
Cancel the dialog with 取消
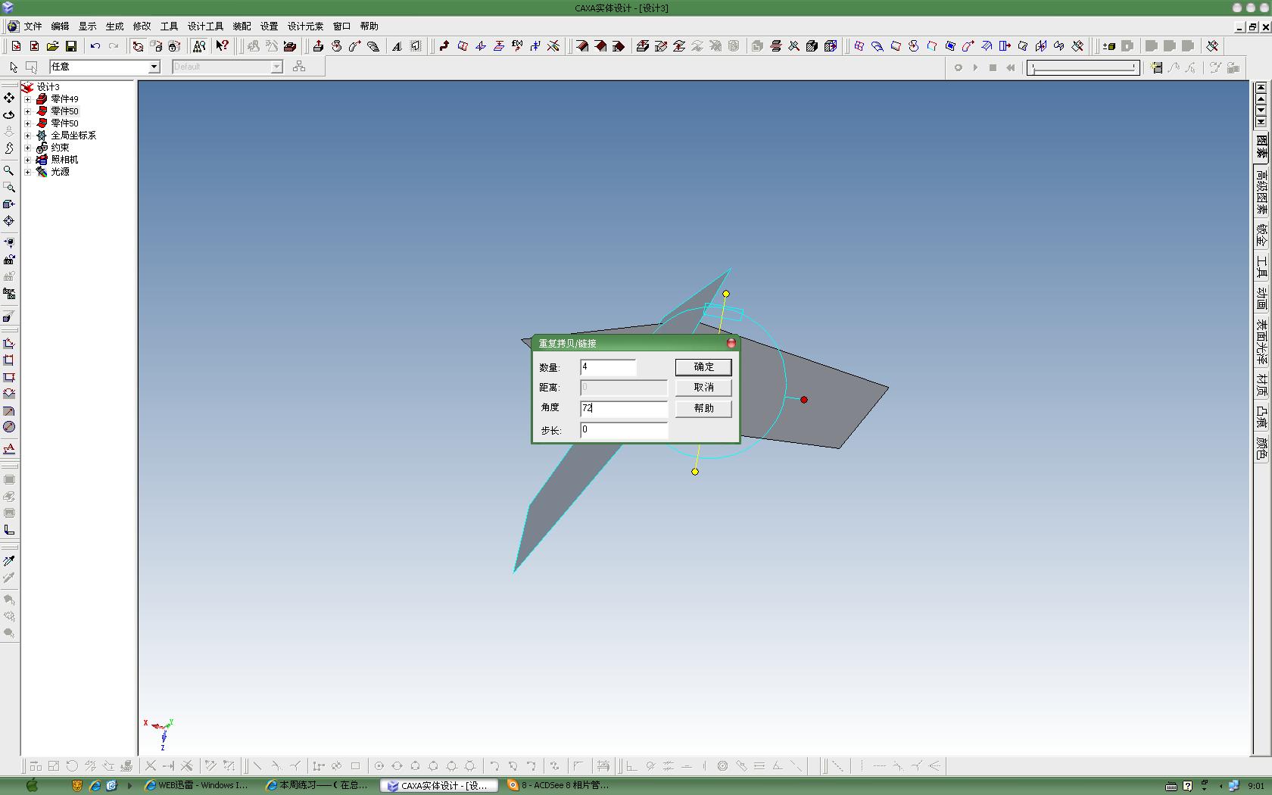[703, 388]
